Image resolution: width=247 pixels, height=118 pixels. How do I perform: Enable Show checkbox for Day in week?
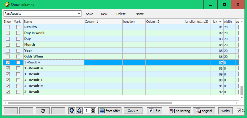(x=8, y=33)
